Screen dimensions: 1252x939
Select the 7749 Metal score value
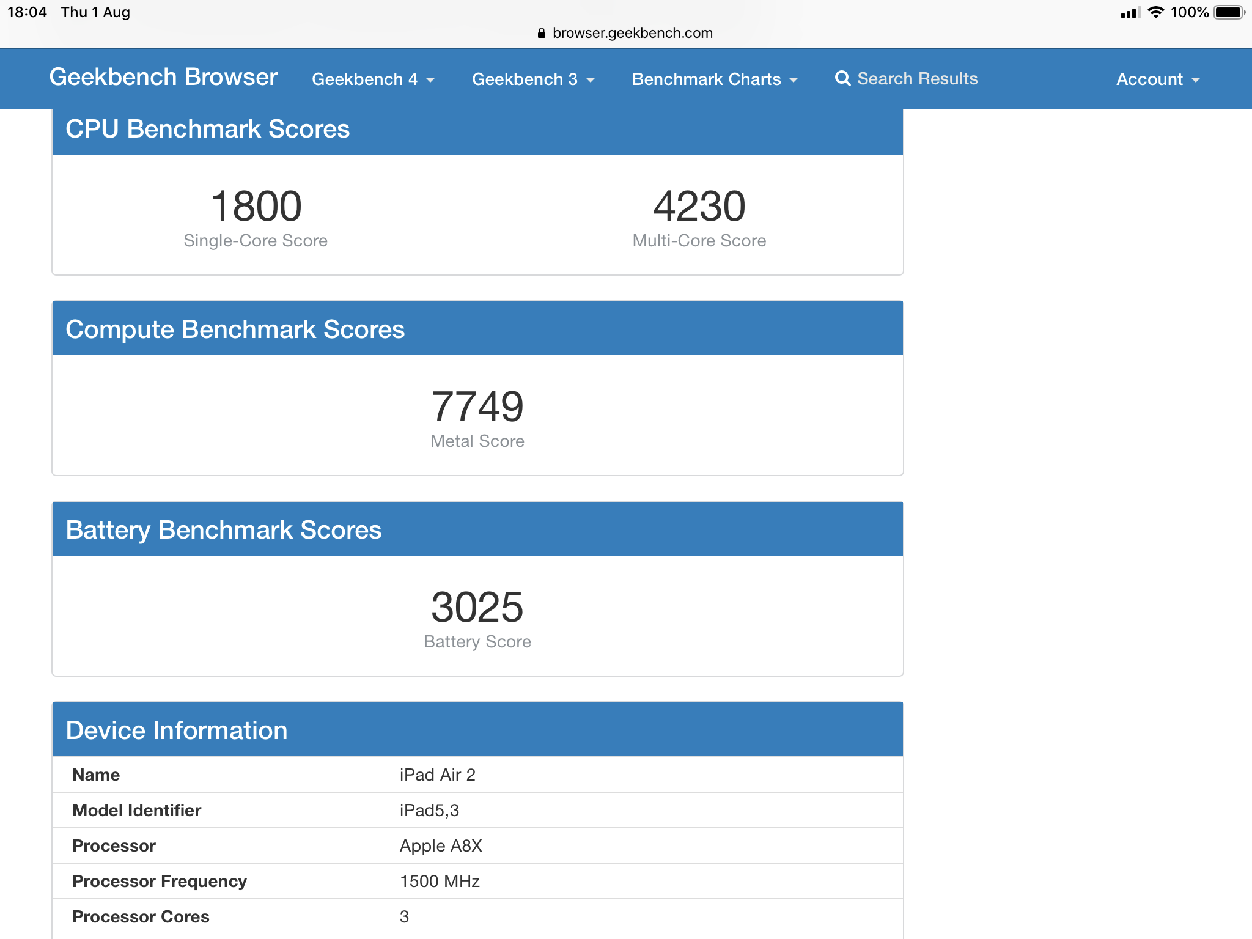477,407
